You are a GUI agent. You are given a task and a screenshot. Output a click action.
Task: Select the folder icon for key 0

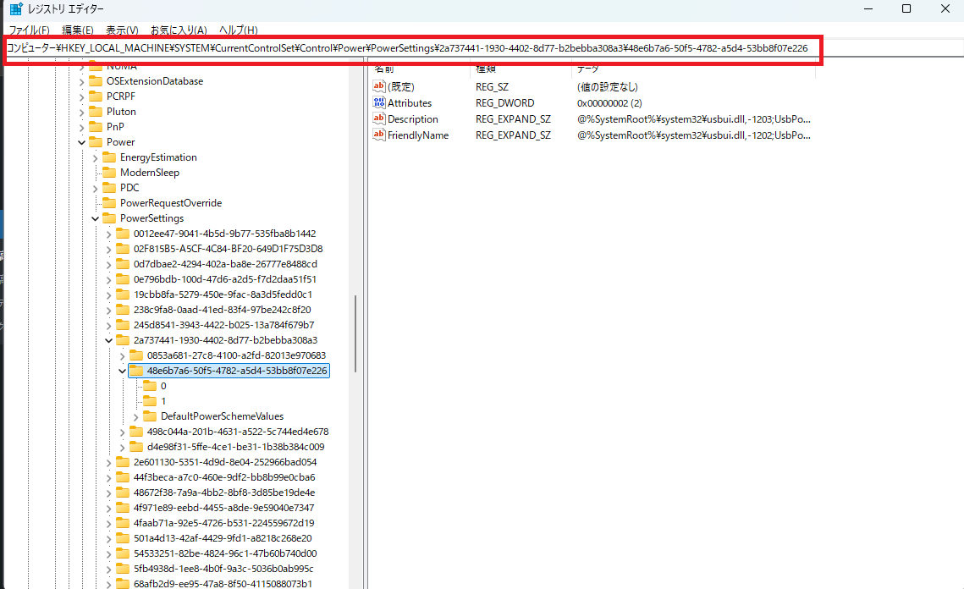[x=150, y=386]
